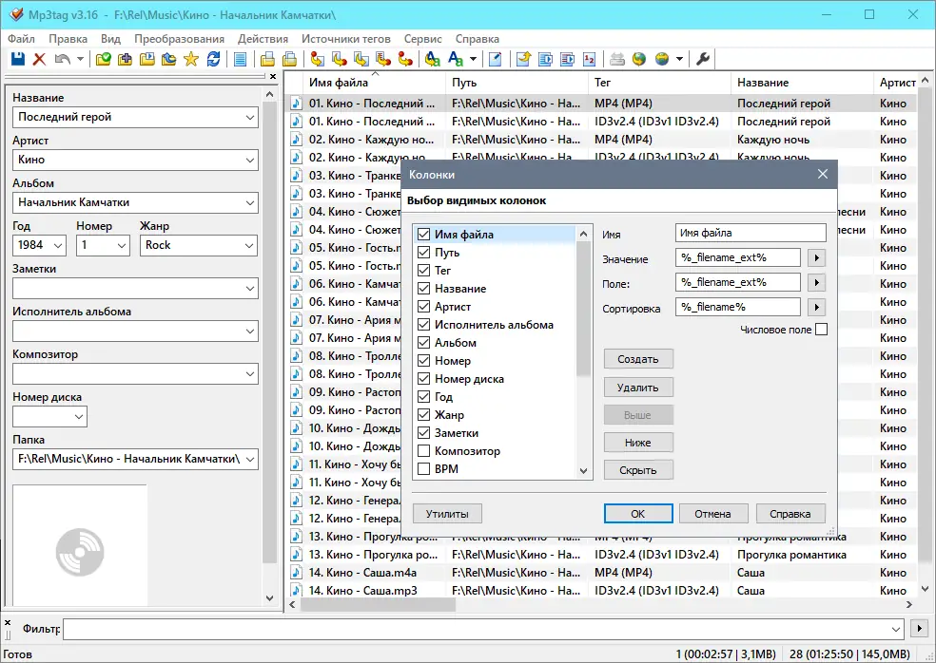The height and width of the screenshot is (663, 936).
Task: Click the Имя text field in dialog
Action: tap(751, 233)
